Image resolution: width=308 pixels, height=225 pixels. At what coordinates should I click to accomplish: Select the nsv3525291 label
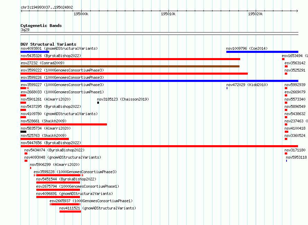point(295,70)
